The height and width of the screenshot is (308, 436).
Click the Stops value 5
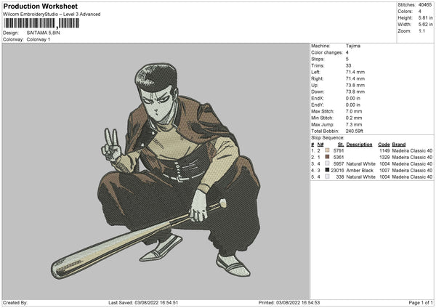[x=347, y=59]
